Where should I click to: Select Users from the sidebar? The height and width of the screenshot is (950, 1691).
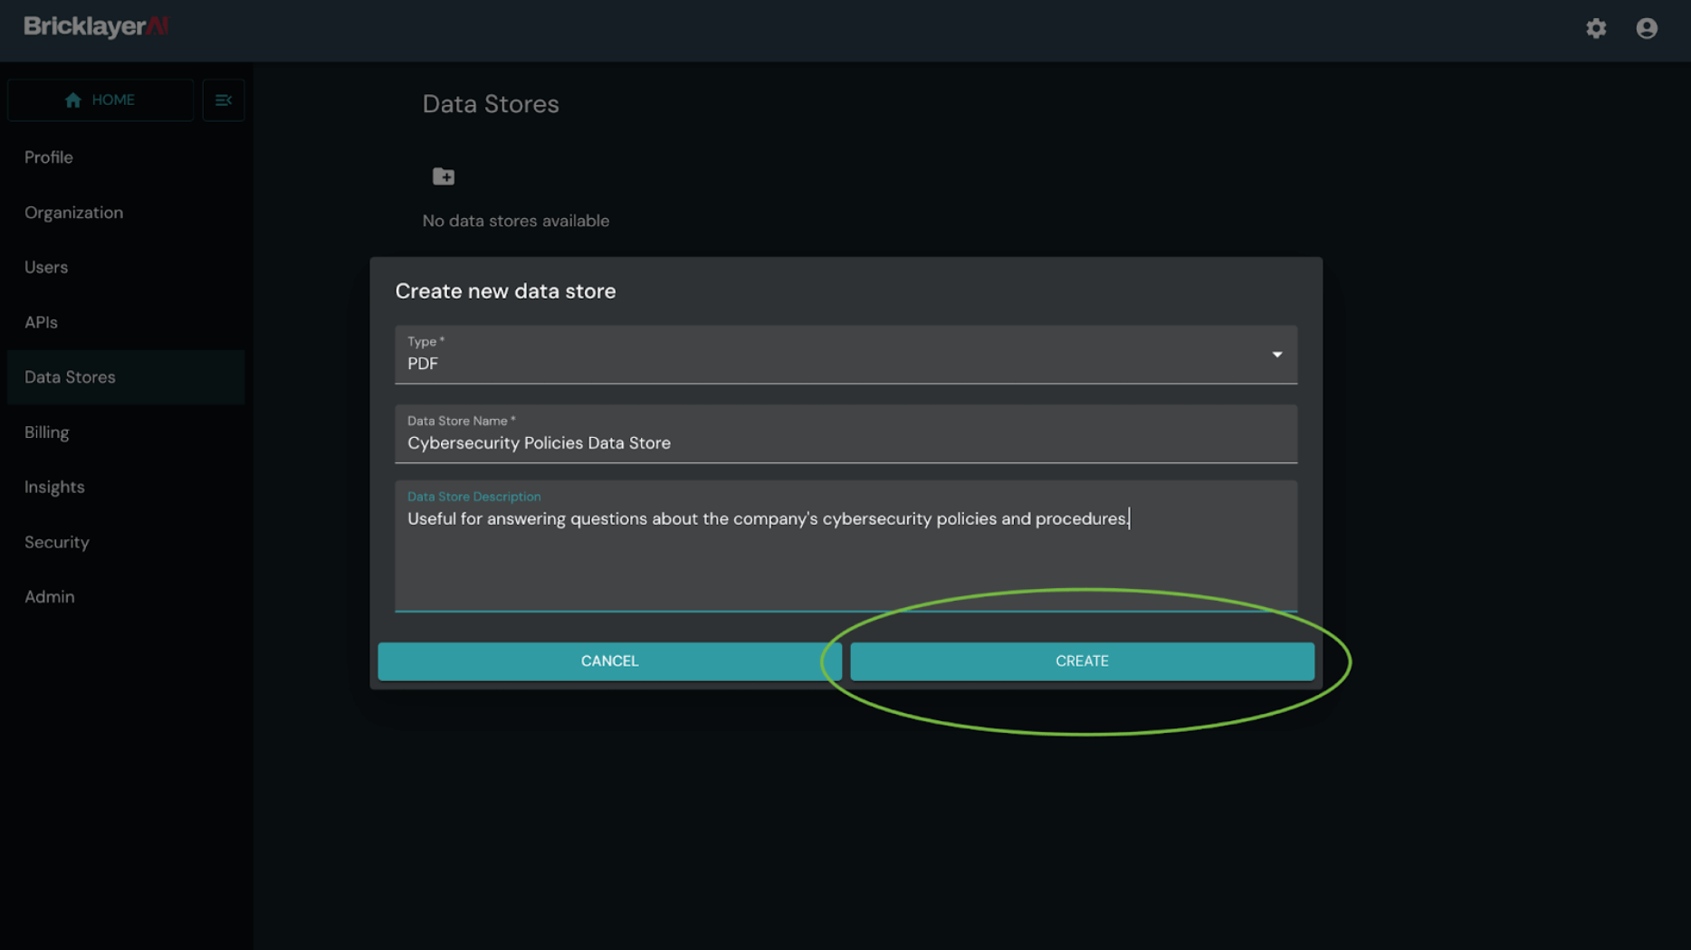point(46,268)
